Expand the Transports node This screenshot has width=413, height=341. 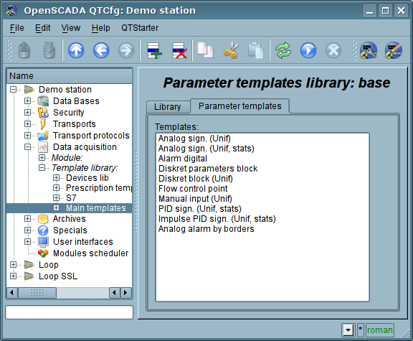27,123
